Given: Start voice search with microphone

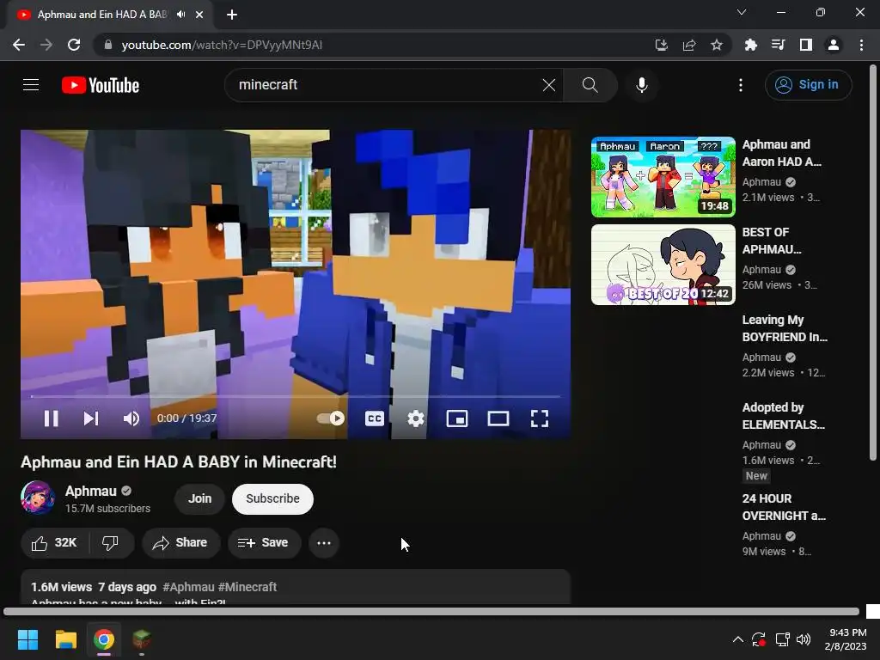Looking at the screenshot, I should 641,85.
